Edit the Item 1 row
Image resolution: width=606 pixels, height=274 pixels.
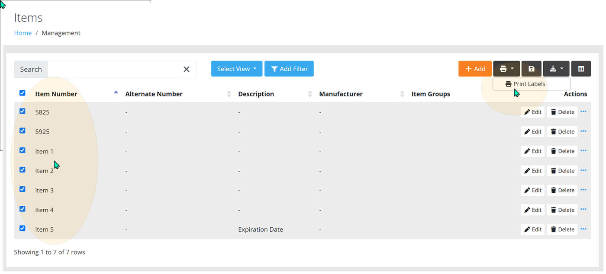point(532,151)
